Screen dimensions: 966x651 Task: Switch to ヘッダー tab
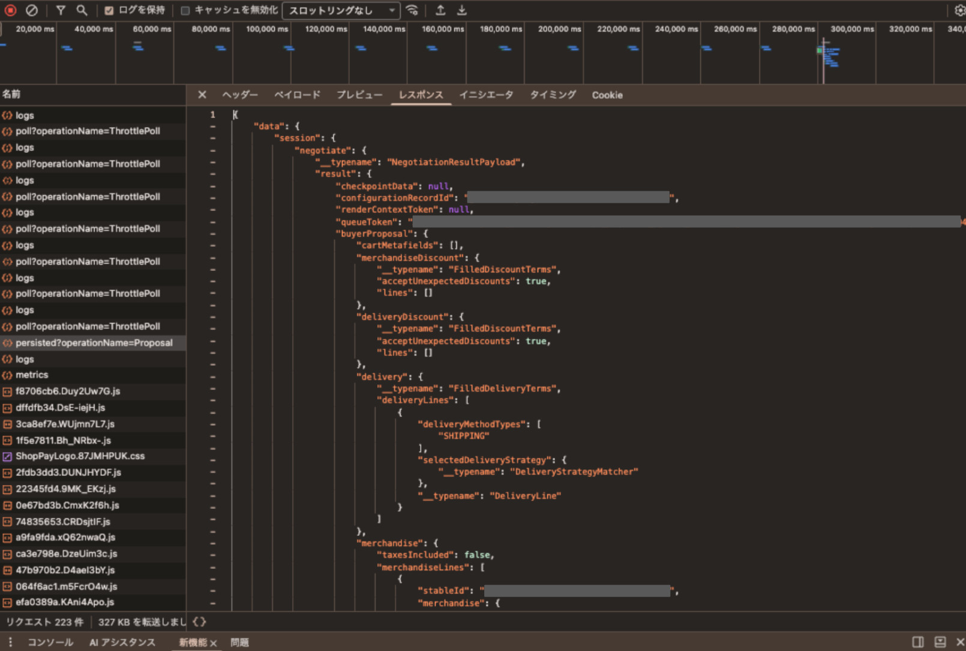(240, 95)
